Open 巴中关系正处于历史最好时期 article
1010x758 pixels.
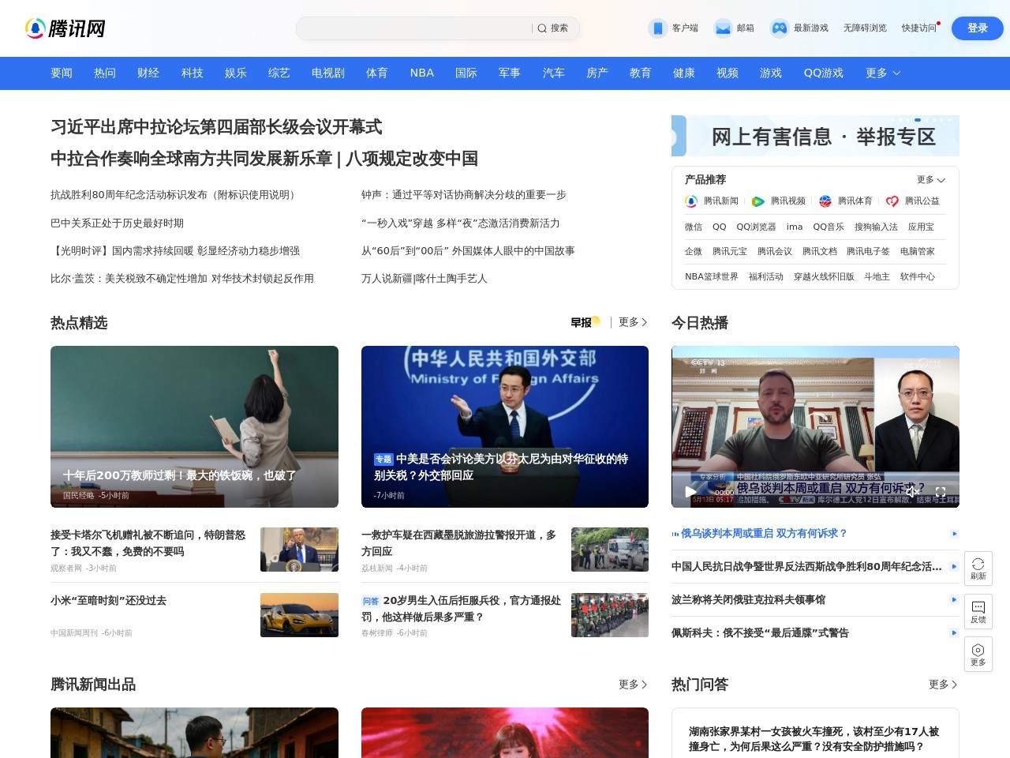117,223
